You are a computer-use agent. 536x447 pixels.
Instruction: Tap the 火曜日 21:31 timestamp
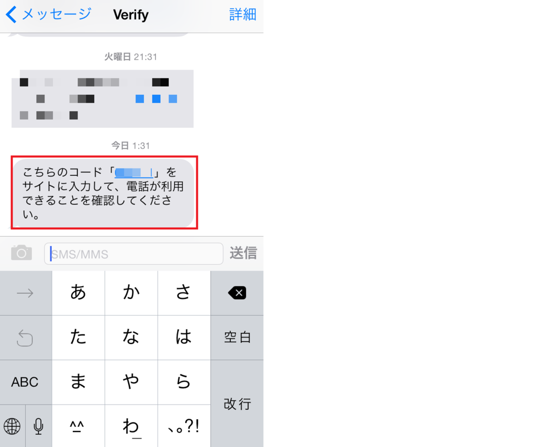pos(130,57)
